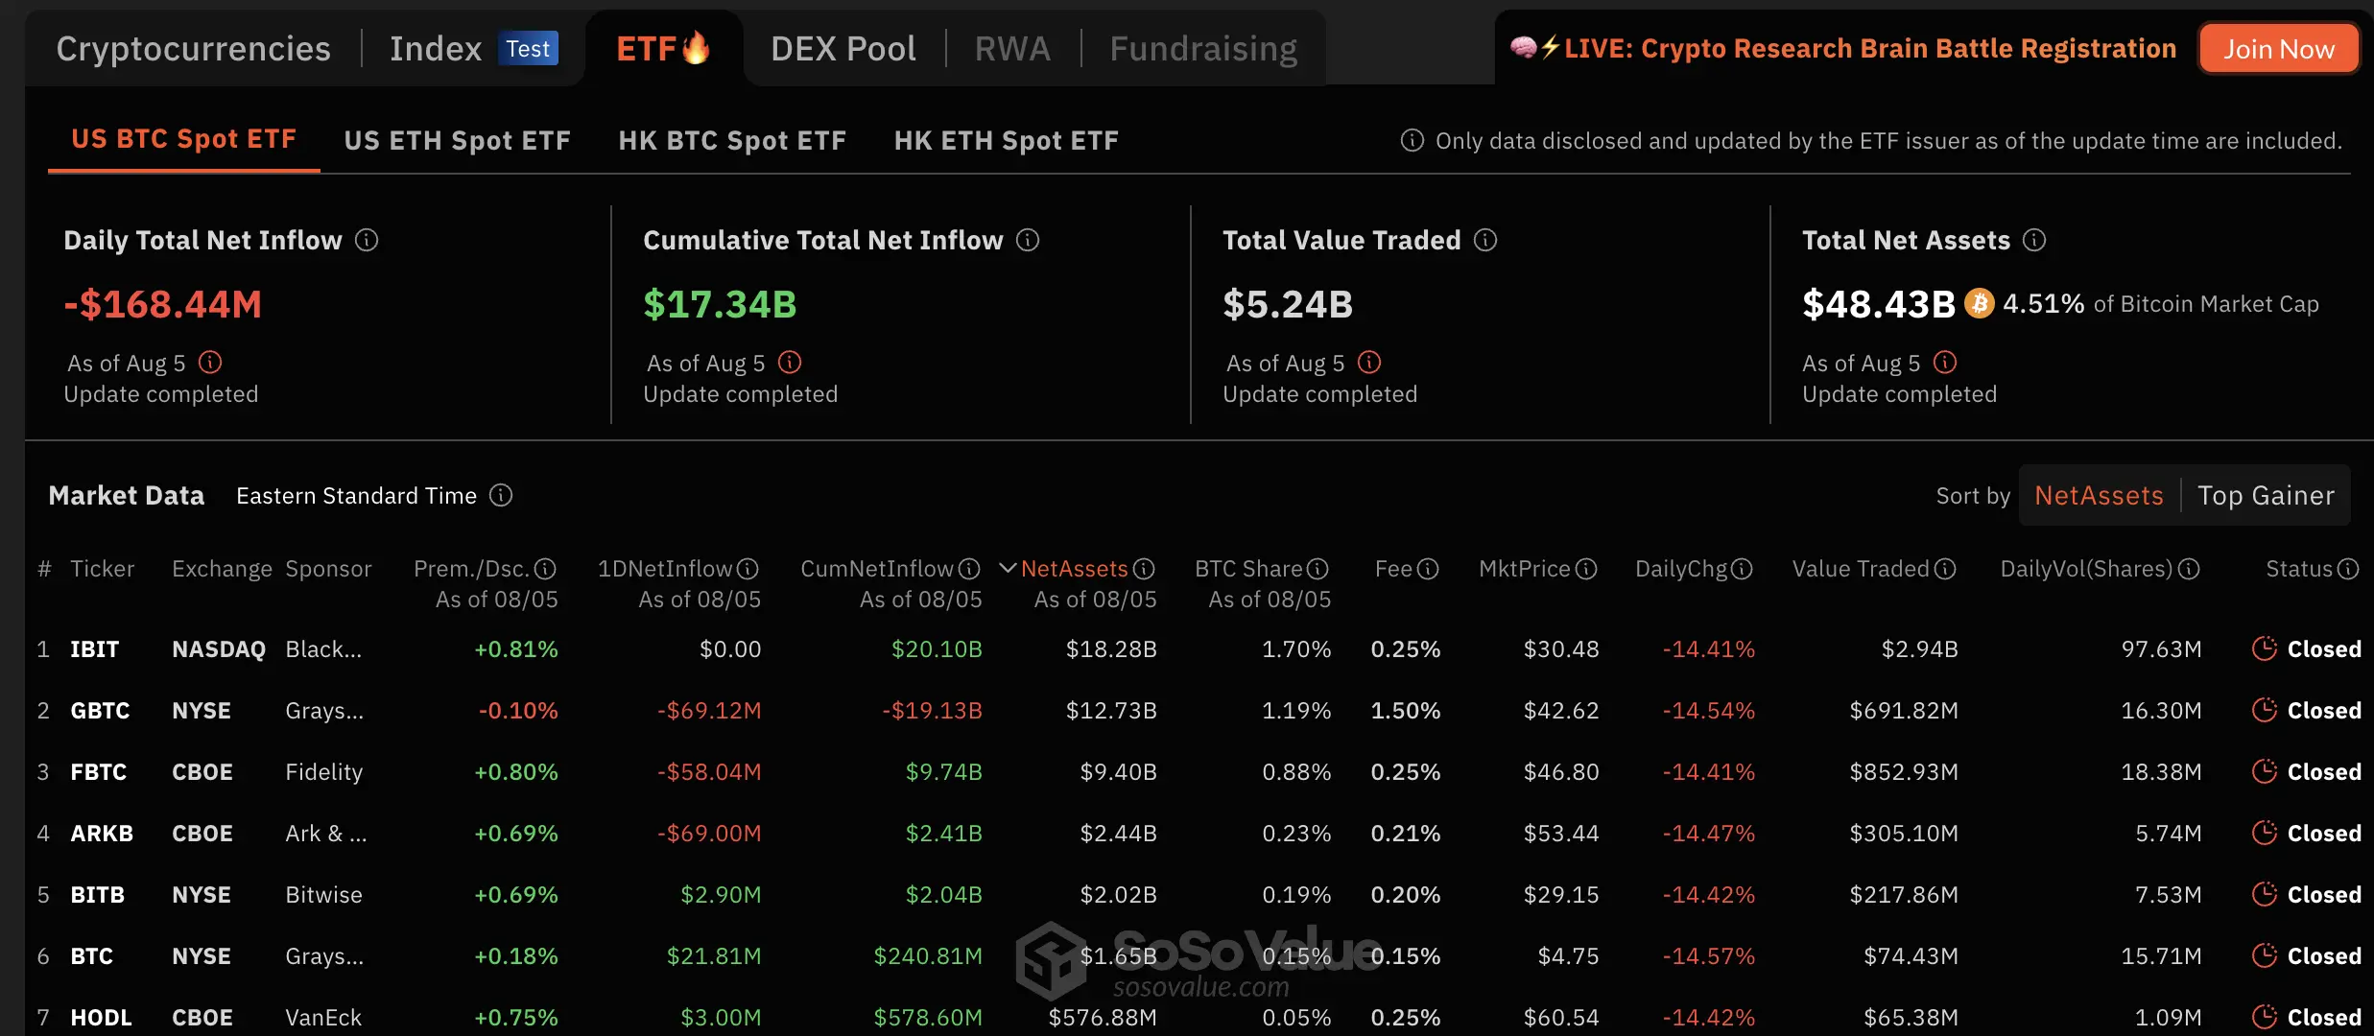Viewport: 2374px width, 1036px height.
Task: Click info icon on NetAssets column header
Action: point(1144,569)
